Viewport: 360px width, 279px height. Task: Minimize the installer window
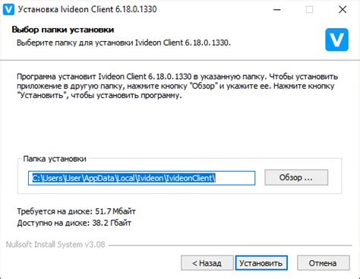click(x=277, y=10)
